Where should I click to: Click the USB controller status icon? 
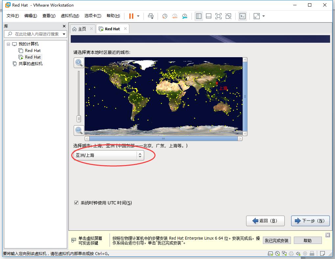(312, 253)
